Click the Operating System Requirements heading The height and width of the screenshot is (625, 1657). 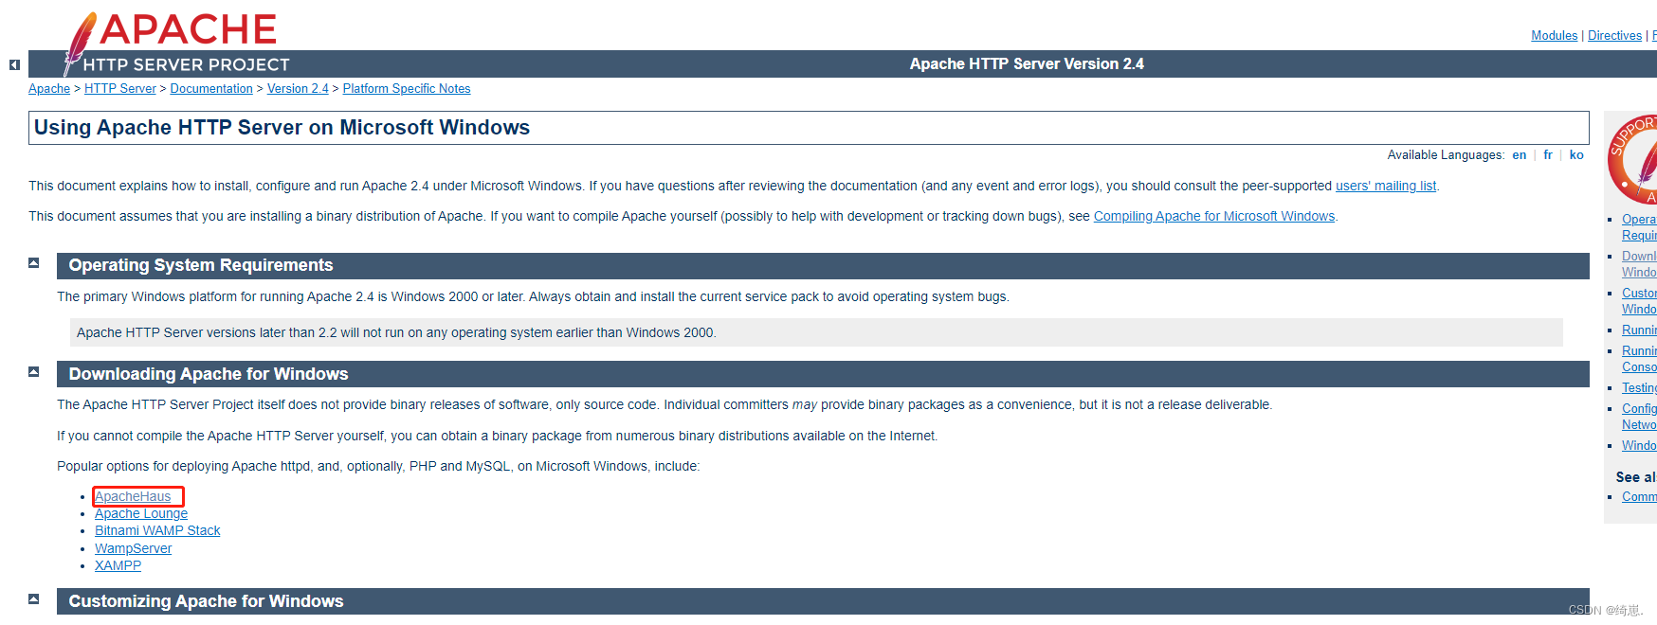coord(201,265)
